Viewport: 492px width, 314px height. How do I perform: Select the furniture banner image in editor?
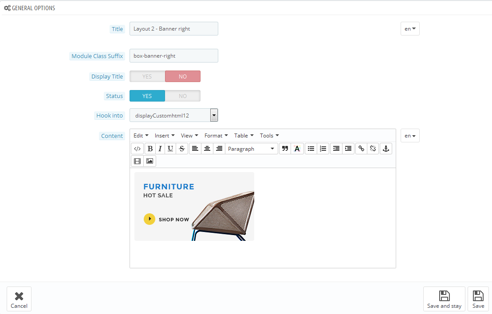[x=194, y=206]
